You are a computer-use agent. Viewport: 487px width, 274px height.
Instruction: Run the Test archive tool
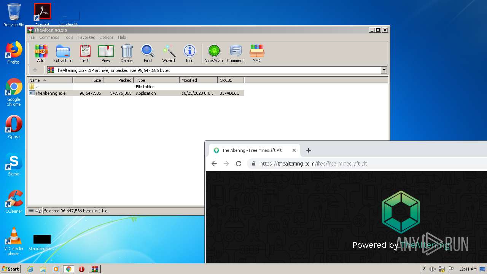tap(85, 53)
